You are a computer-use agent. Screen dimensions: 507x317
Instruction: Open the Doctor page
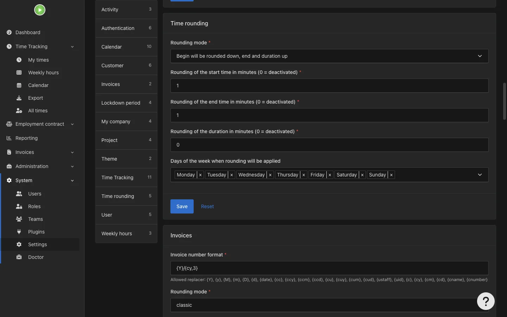coord(36,257)
